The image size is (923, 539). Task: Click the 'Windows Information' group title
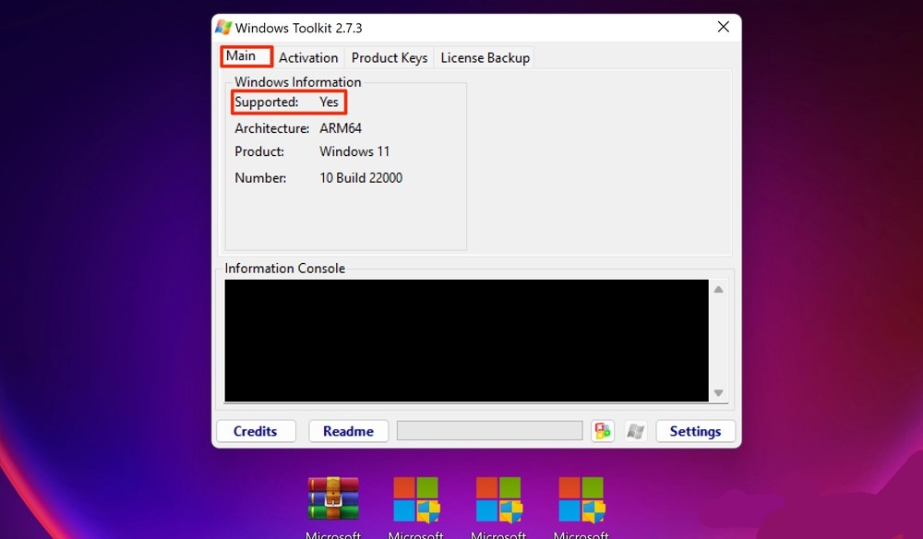pos(298,82)
